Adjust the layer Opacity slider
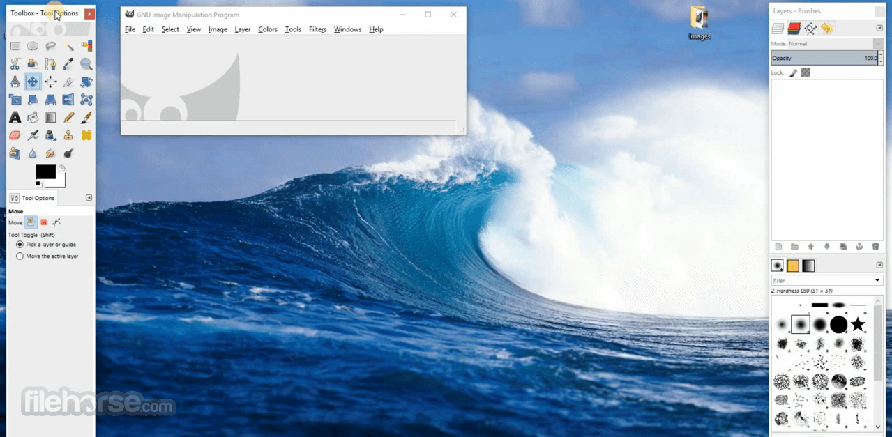The image size is (892, 437). point(824,58)
